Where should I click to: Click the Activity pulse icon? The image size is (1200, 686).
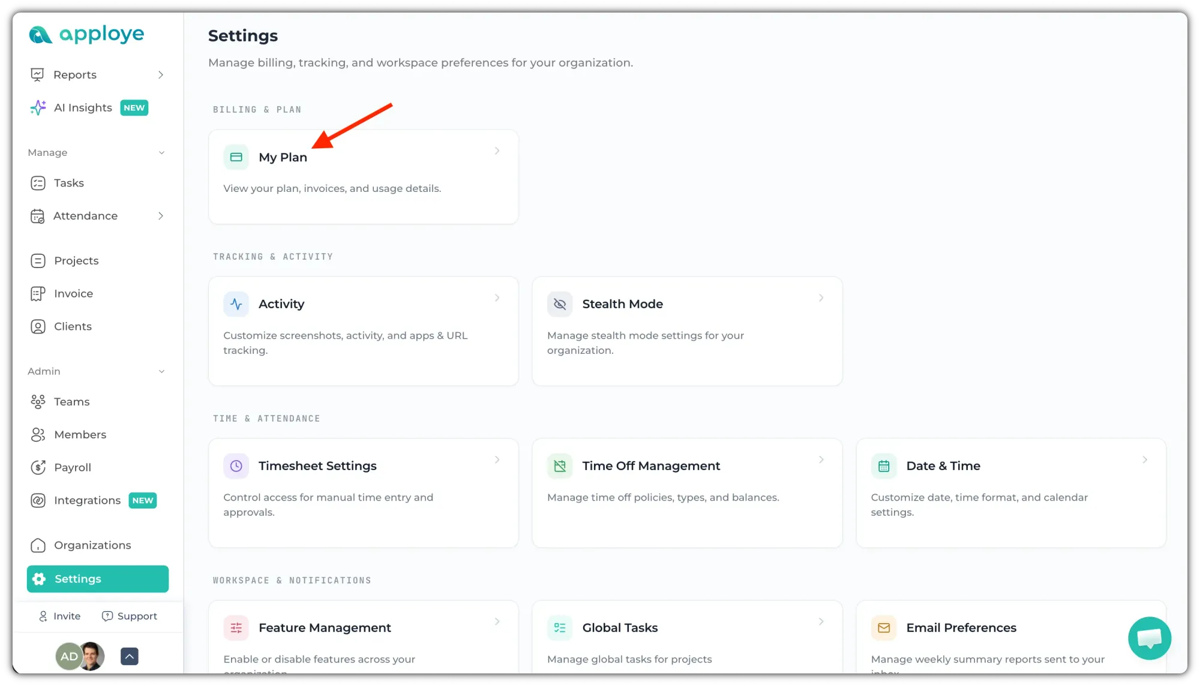(x=236, y=304)
